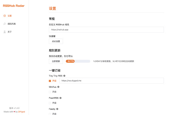This screenshot has height=115, width=184.
Task: Click info icon beside Miniflux
Action: pyautogui.click(x=58, y=87)
